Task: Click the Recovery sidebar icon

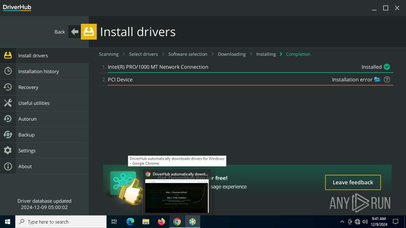Action: (x=8, y=87)
